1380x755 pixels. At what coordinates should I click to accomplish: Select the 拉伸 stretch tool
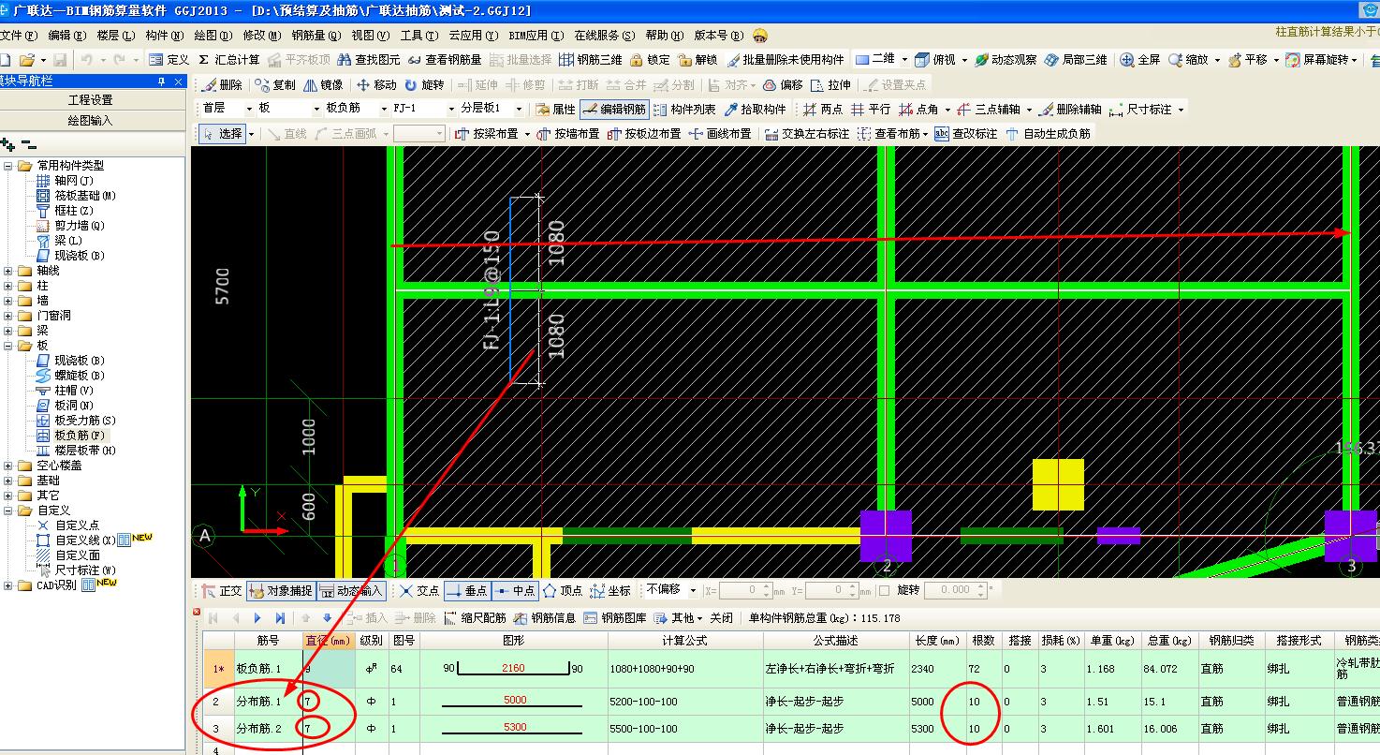click(x=830, y=84)
